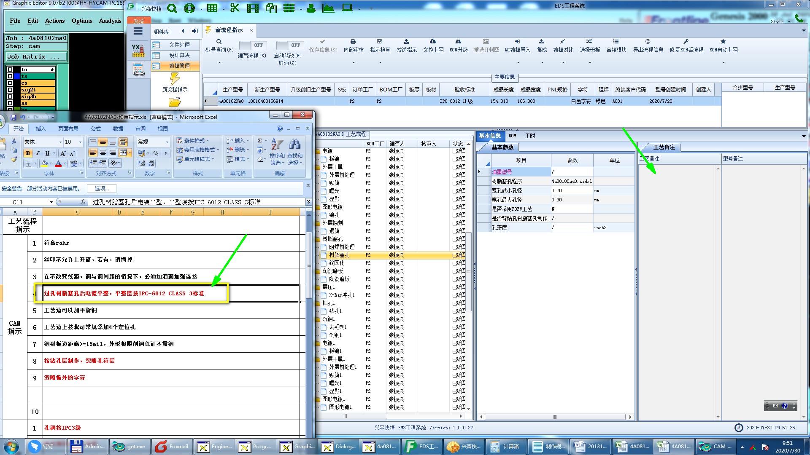Open the Excel font name dropdown 宋体
The height and width of the screenshot is (455, 810).
point(59,142)
